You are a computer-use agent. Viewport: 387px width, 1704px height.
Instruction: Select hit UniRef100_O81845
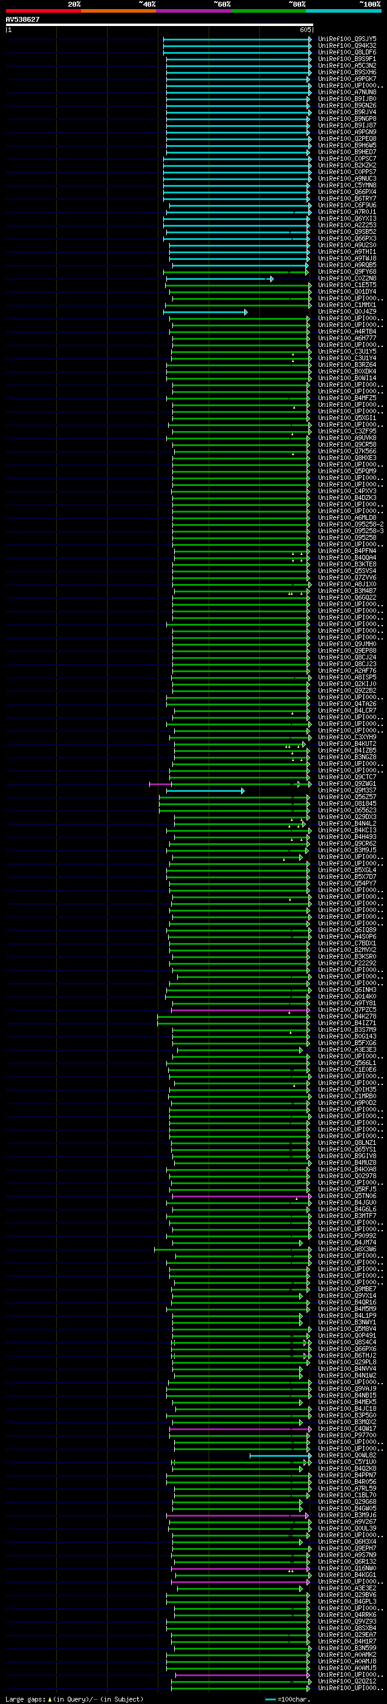click(347, 803)
